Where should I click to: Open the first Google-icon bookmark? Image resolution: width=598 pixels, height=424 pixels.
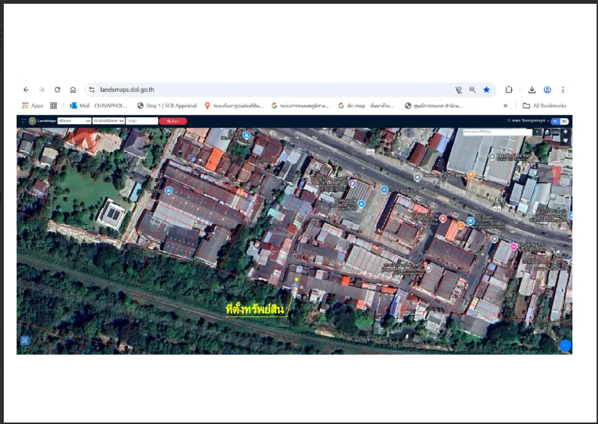pos(300,105)
